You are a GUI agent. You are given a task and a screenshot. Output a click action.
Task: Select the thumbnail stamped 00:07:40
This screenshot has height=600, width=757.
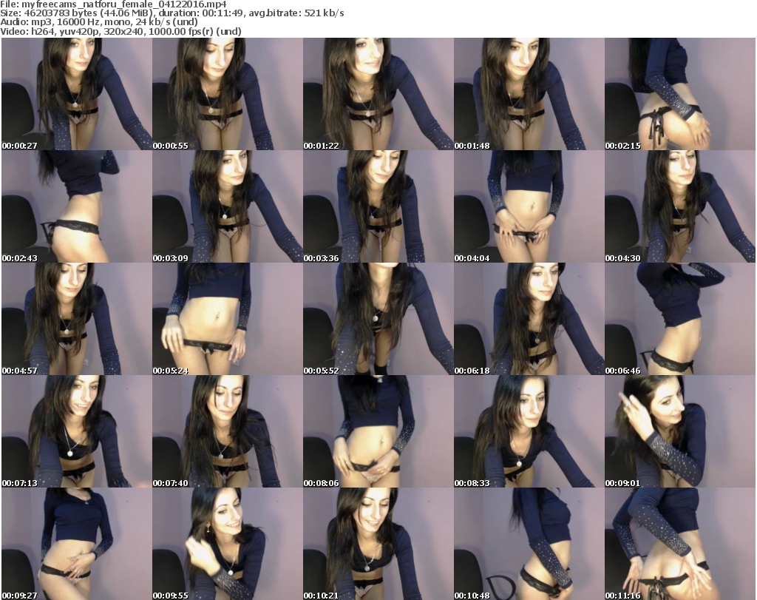click(x=228, y=431)
